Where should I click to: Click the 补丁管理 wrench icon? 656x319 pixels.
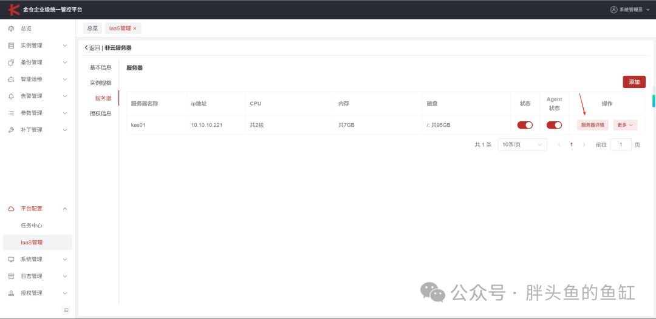click(12, 130)
